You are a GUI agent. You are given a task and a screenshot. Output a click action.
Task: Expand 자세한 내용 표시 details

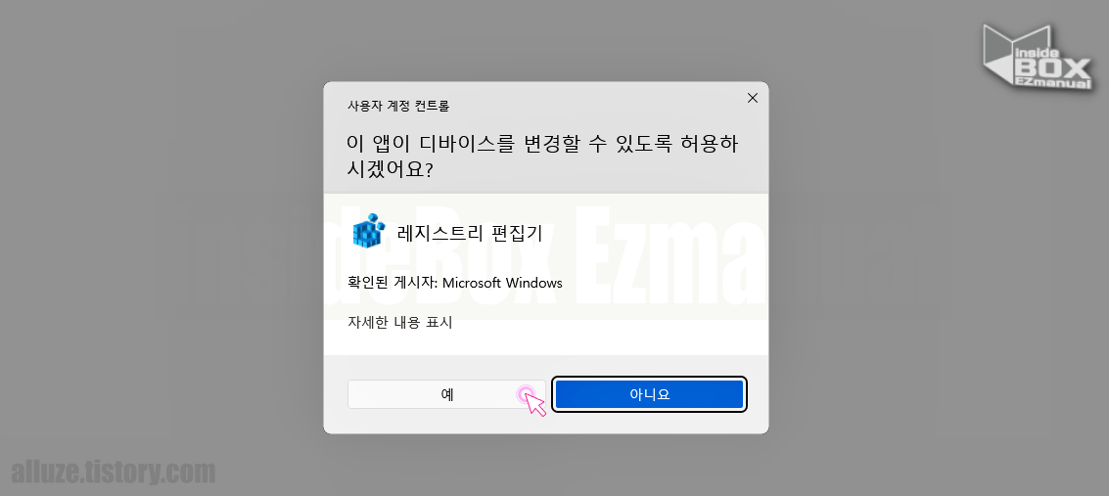click(x=399, y=323)
